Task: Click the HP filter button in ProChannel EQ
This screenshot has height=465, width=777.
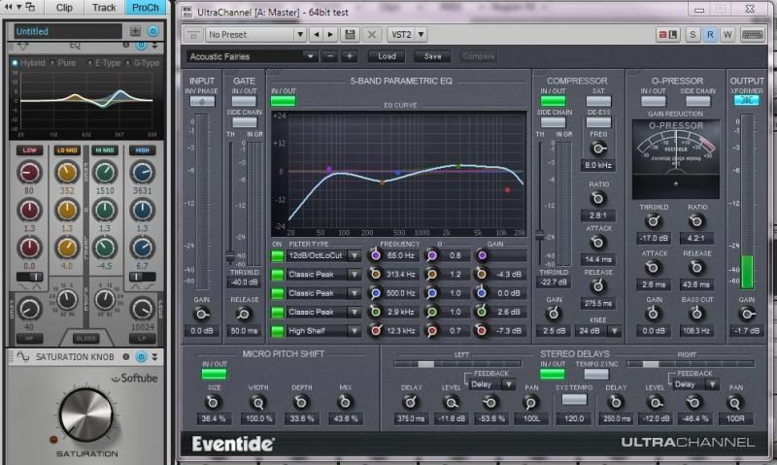Action: point(29,338)
